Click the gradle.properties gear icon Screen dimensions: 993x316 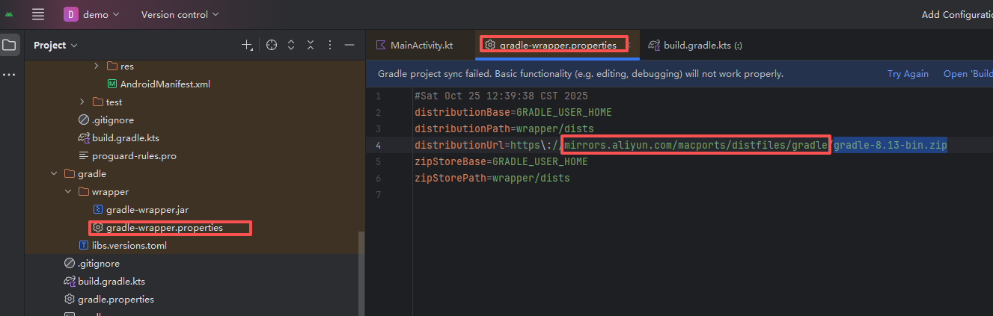point(70,300)
